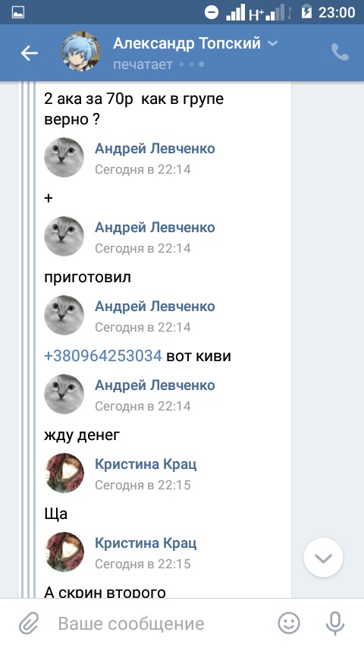Tap the chat title Александр Топский

coord(187,43)
